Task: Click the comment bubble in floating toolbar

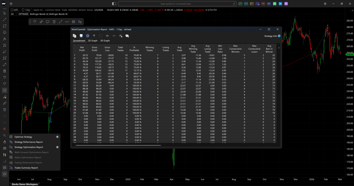Action: click(x=47, y=22)
